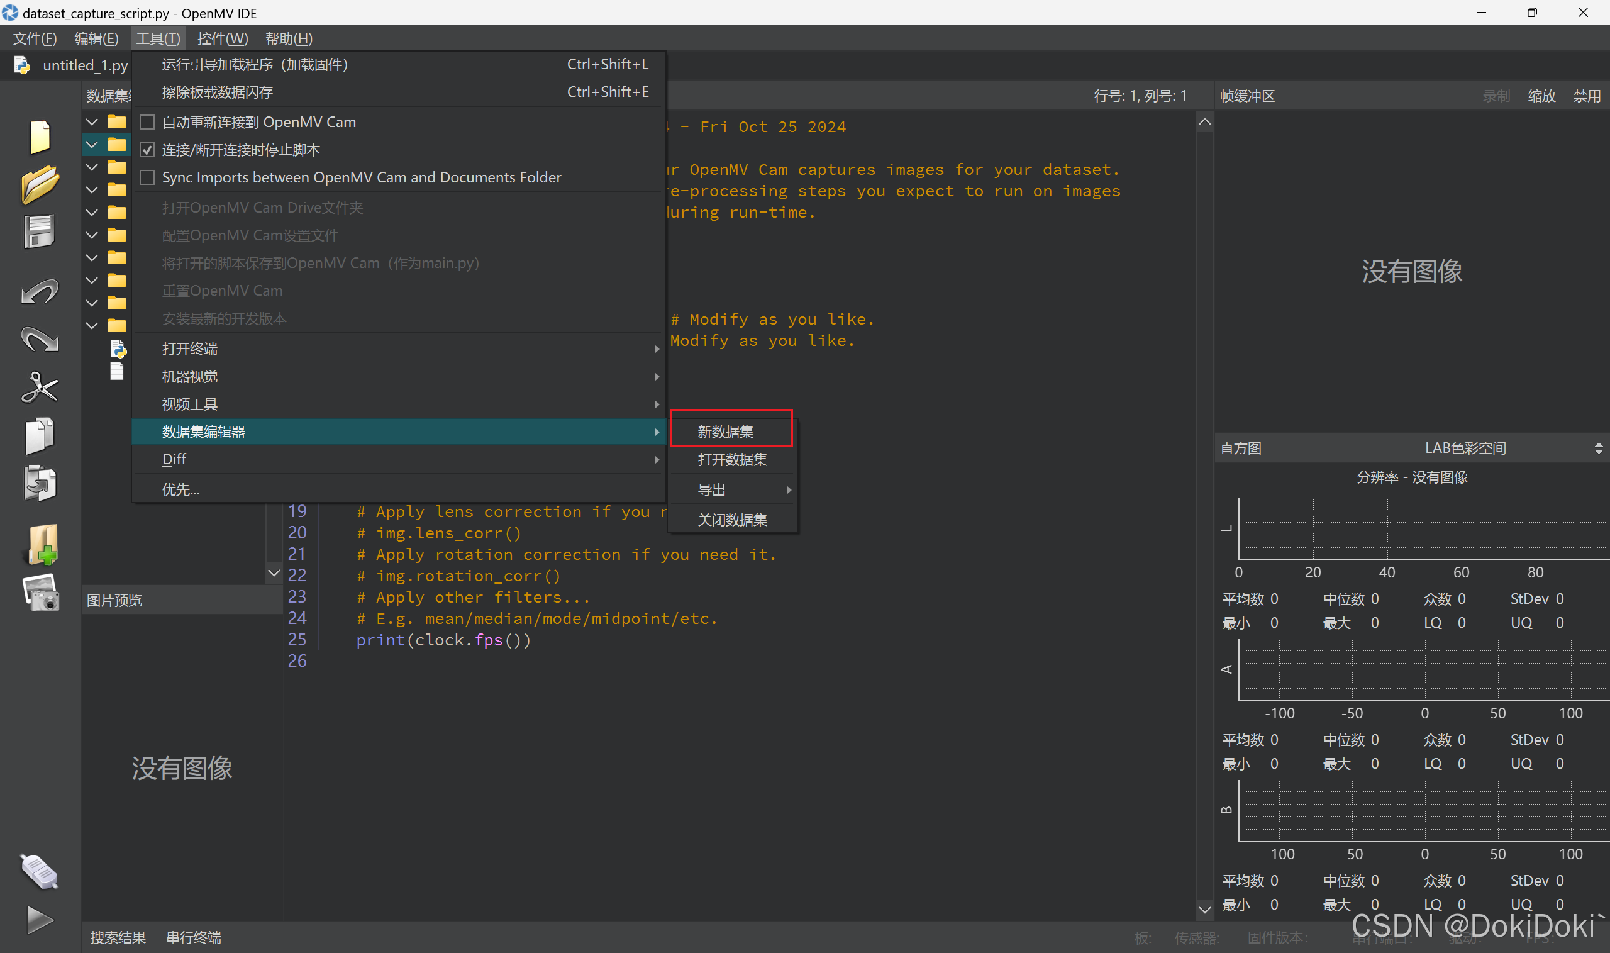Click the editor scrollbar down arrow
This screenshot has width=1610, height=953.
click(1205, 910)
